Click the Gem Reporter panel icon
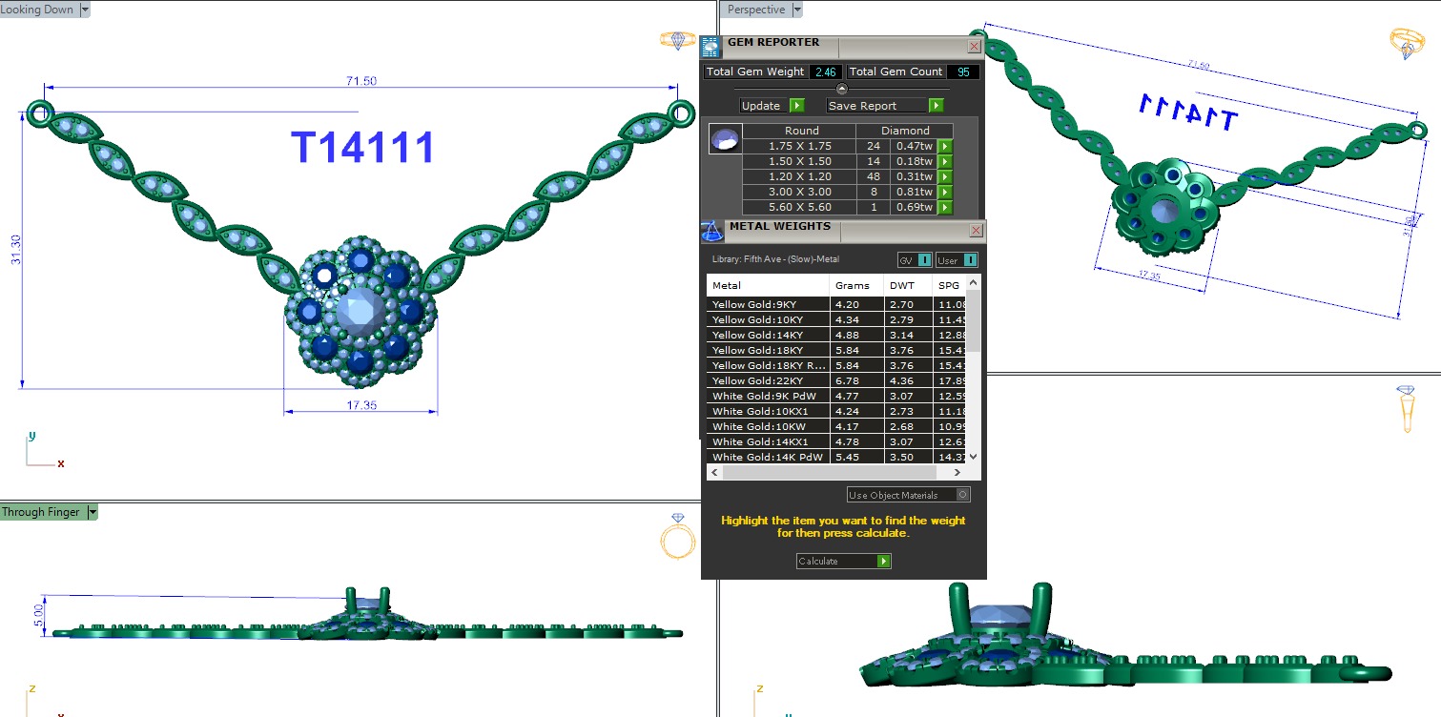Image resolution: width=1441 pixels, height=717 pixels. (710, 48)
